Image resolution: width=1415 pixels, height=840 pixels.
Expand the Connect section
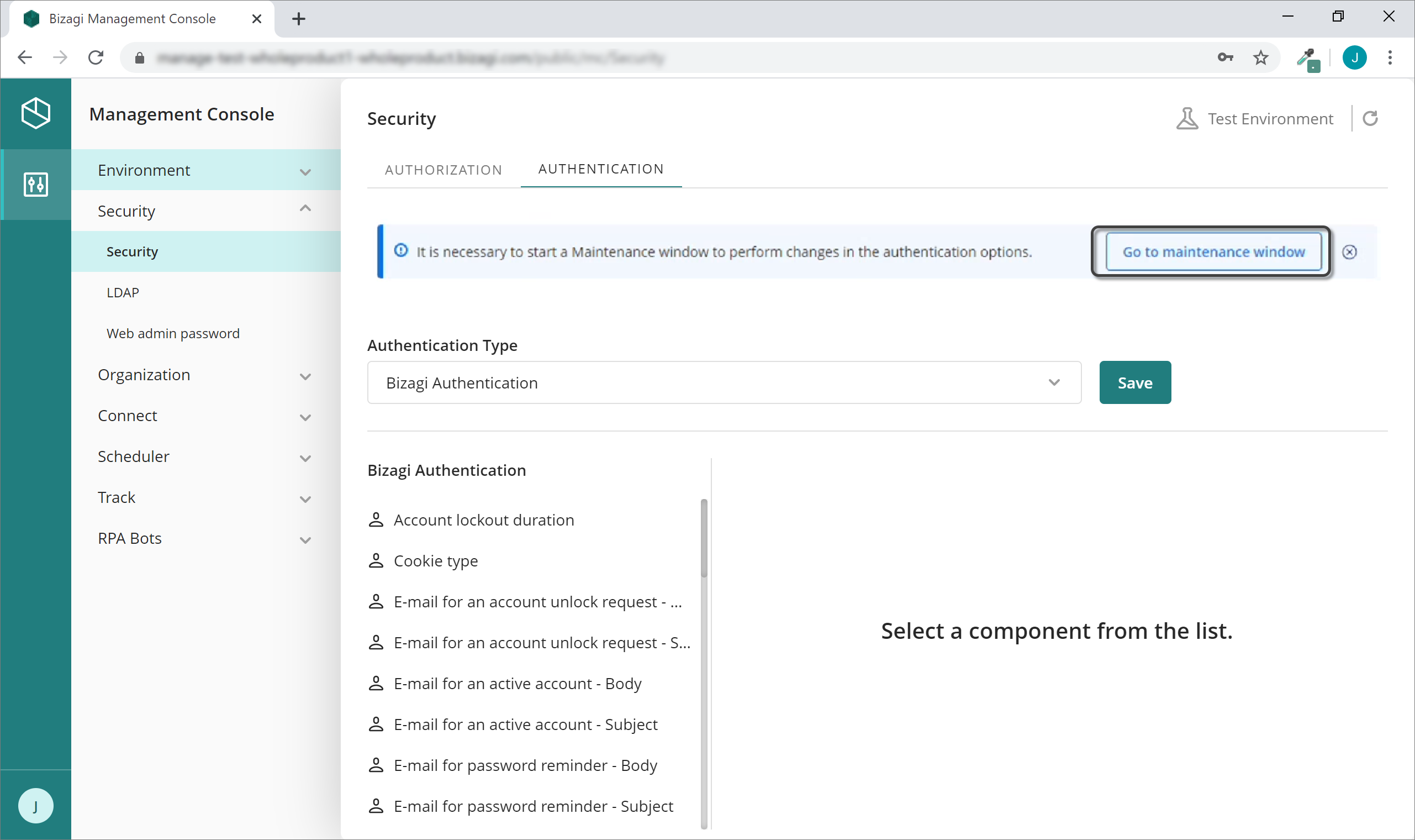[206, 416]
